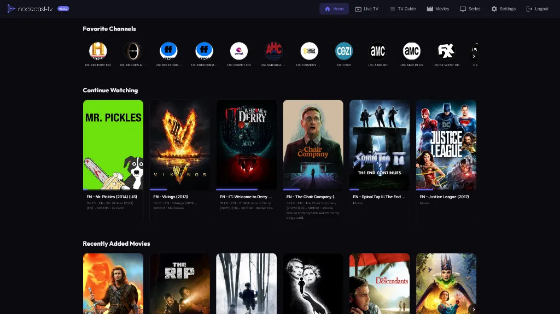Click the nodecast-tv logo icon

[11, 9]
